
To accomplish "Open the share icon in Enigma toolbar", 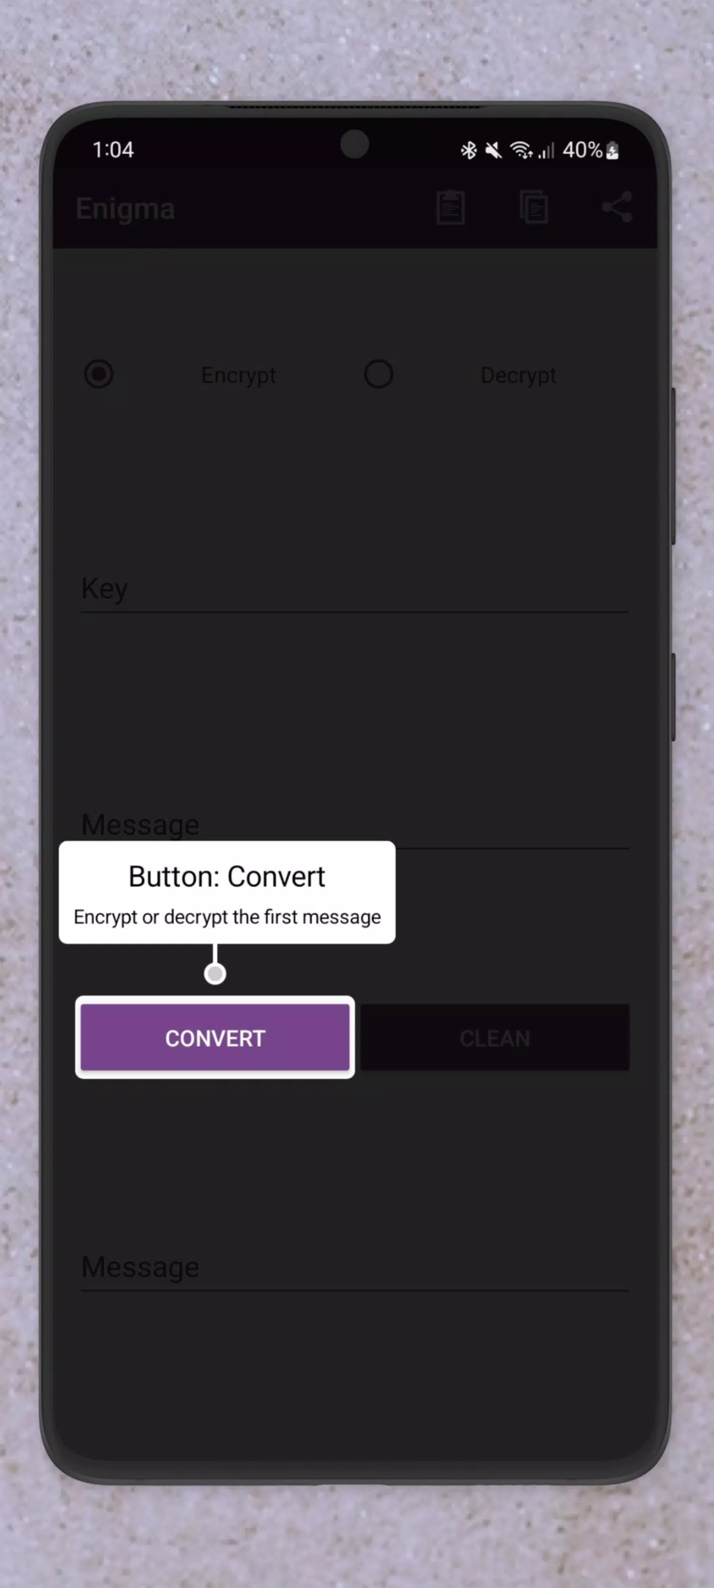I will 617,207.
